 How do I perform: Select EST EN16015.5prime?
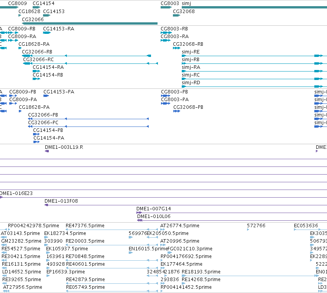tap(148, 249)
